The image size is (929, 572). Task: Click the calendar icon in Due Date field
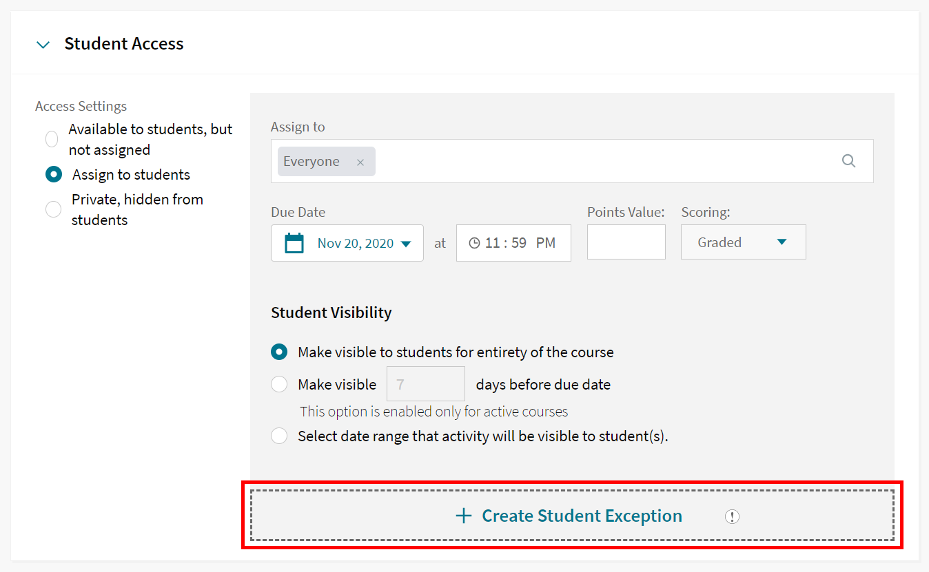coord(293,242)
